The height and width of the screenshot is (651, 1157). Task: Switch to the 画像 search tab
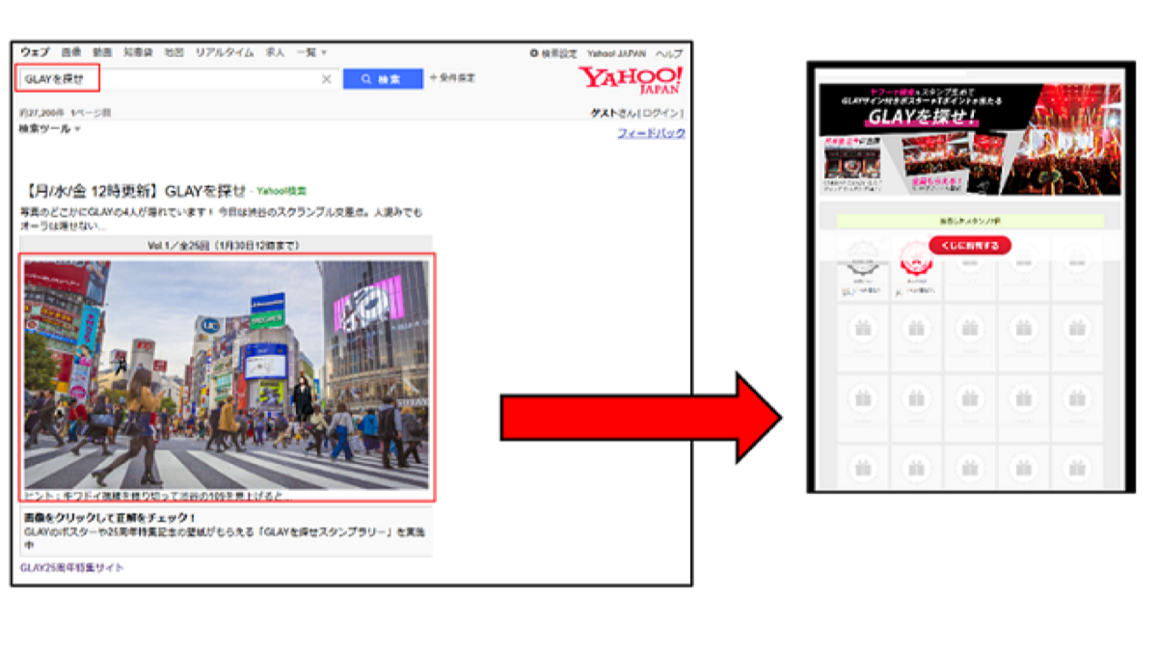(71, 52)
